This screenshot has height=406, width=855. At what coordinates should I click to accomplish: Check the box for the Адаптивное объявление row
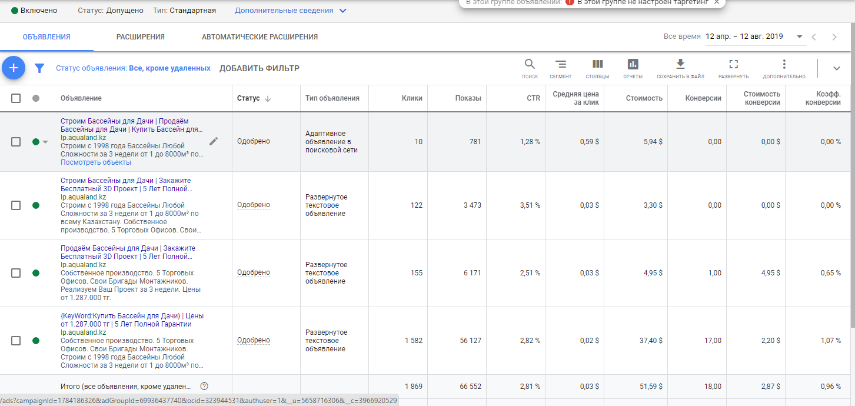[16, 142]
